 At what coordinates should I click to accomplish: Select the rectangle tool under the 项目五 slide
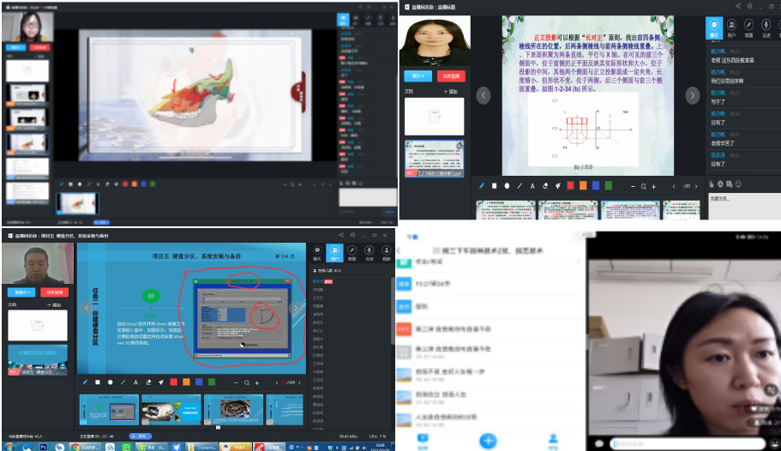tap(98, 382)
